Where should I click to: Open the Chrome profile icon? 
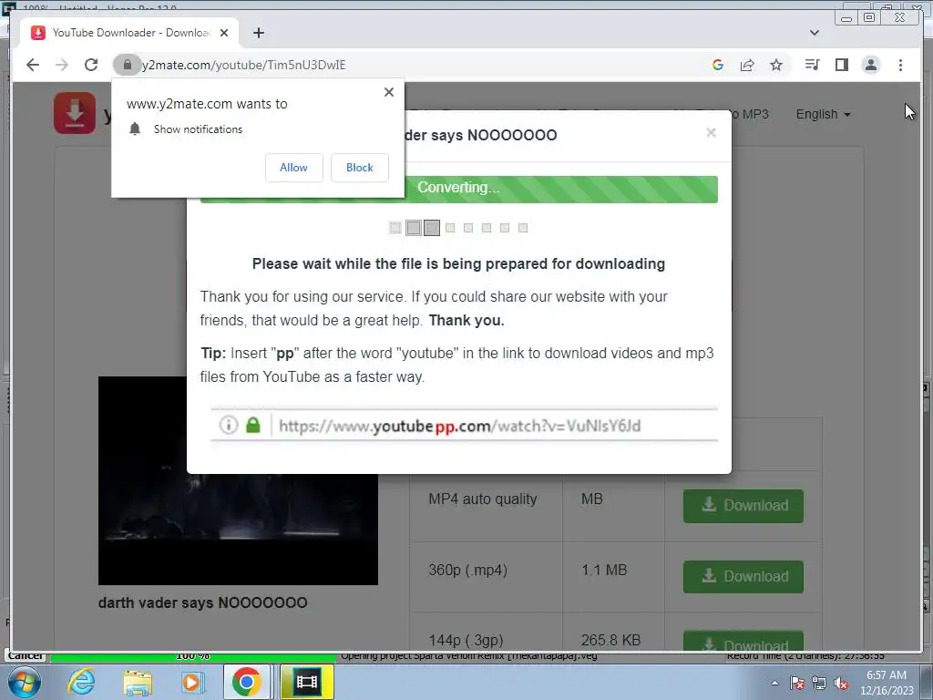tap(870, 65)
